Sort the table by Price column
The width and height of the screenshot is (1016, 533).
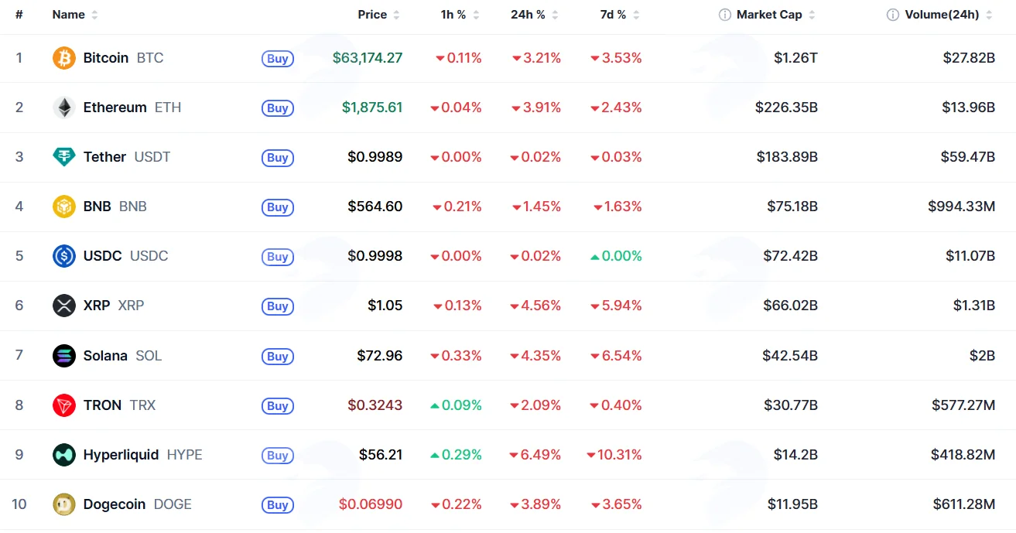point(378,15)
